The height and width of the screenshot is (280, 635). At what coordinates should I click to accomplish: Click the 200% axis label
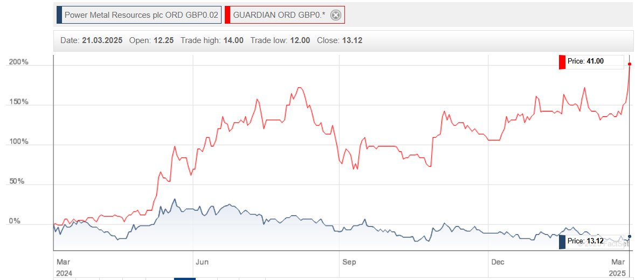pos(19,62)
